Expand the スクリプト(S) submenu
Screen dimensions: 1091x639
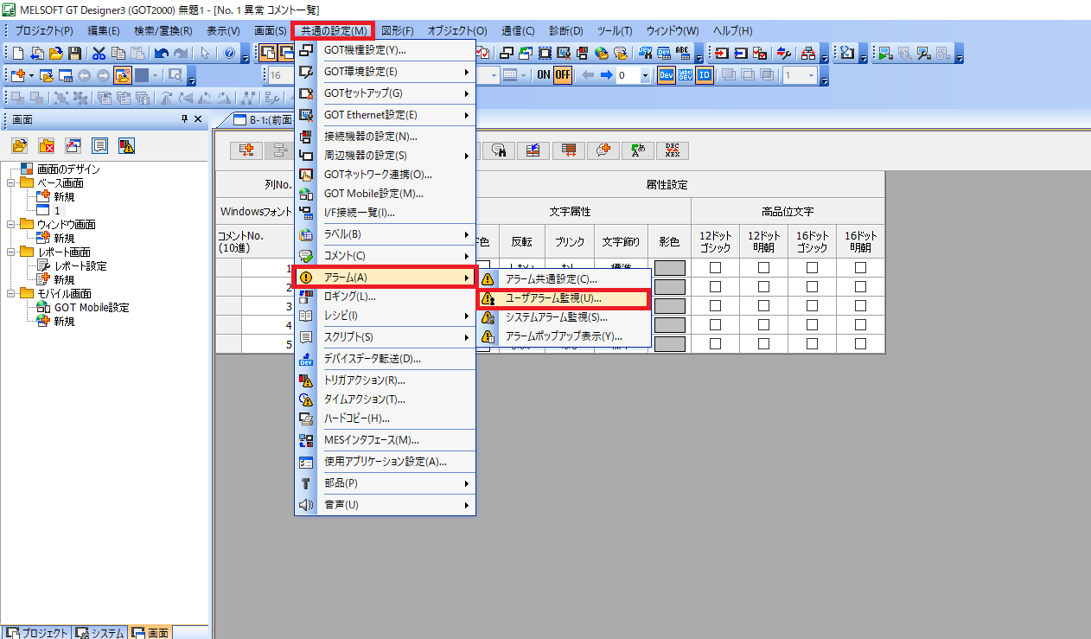[x=386, y=336]
